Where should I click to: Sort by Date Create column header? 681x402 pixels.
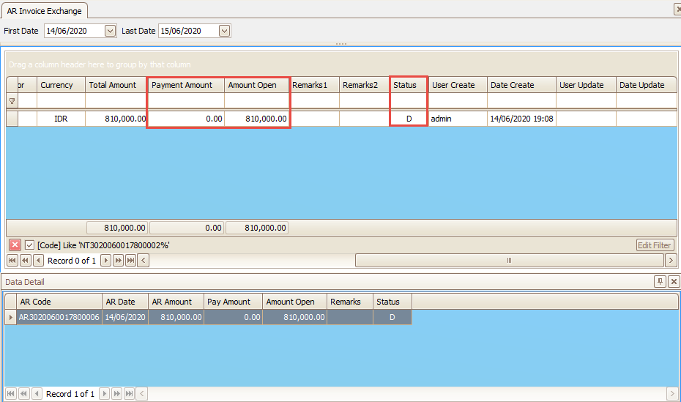(521, 85)
